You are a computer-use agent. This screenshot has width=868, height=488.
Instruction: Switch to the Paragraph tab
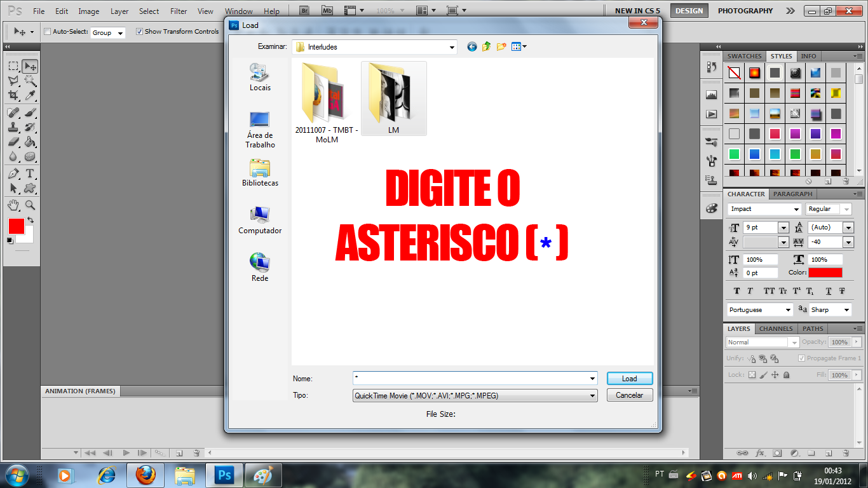[x=793, y=194]
